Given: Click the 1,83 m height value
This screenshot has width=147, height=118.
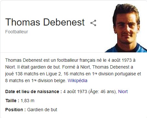Looking at the screenshot, I should (28, 101).
